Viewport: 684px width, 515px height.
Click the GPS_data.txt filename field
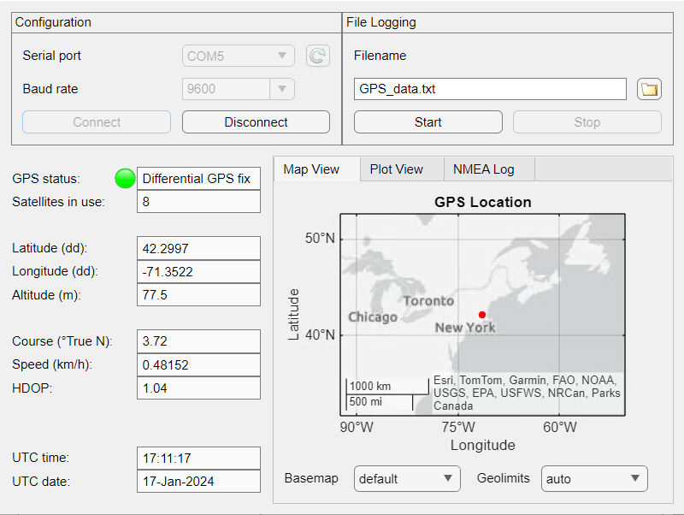pyautogui.click(x=490, y=89)
